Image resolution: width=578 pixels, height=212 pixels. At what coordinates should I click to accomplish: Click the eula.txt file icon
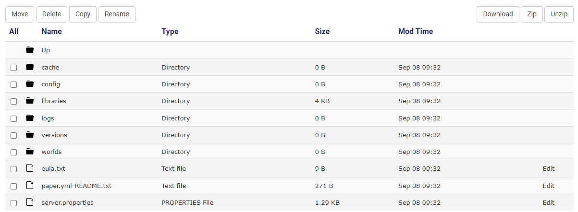click(x=30, y=168)
